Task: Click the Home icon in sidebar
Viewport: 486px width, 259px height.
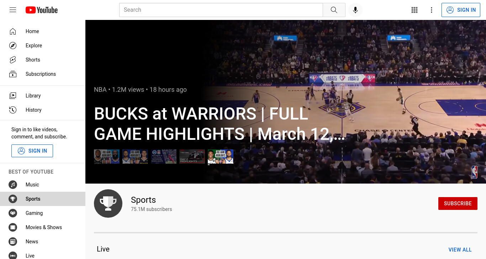Action: point(13,31)
